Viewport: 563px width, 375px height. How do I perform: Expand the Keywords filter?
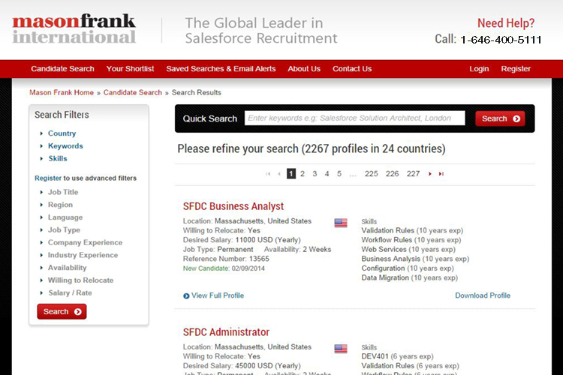[x=65, y=146]
